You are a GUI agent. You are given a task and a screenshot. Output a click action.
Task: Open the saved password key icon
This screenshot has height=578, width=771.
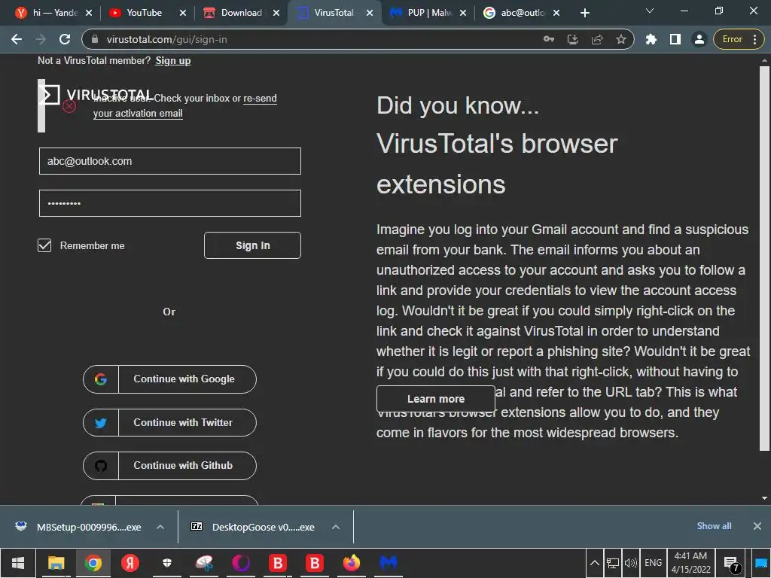tap(549, 39)
